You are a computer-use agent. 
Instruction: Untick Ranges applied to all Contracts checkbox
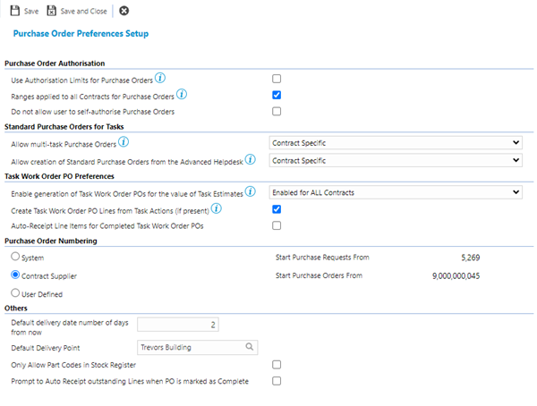[277, 95]
